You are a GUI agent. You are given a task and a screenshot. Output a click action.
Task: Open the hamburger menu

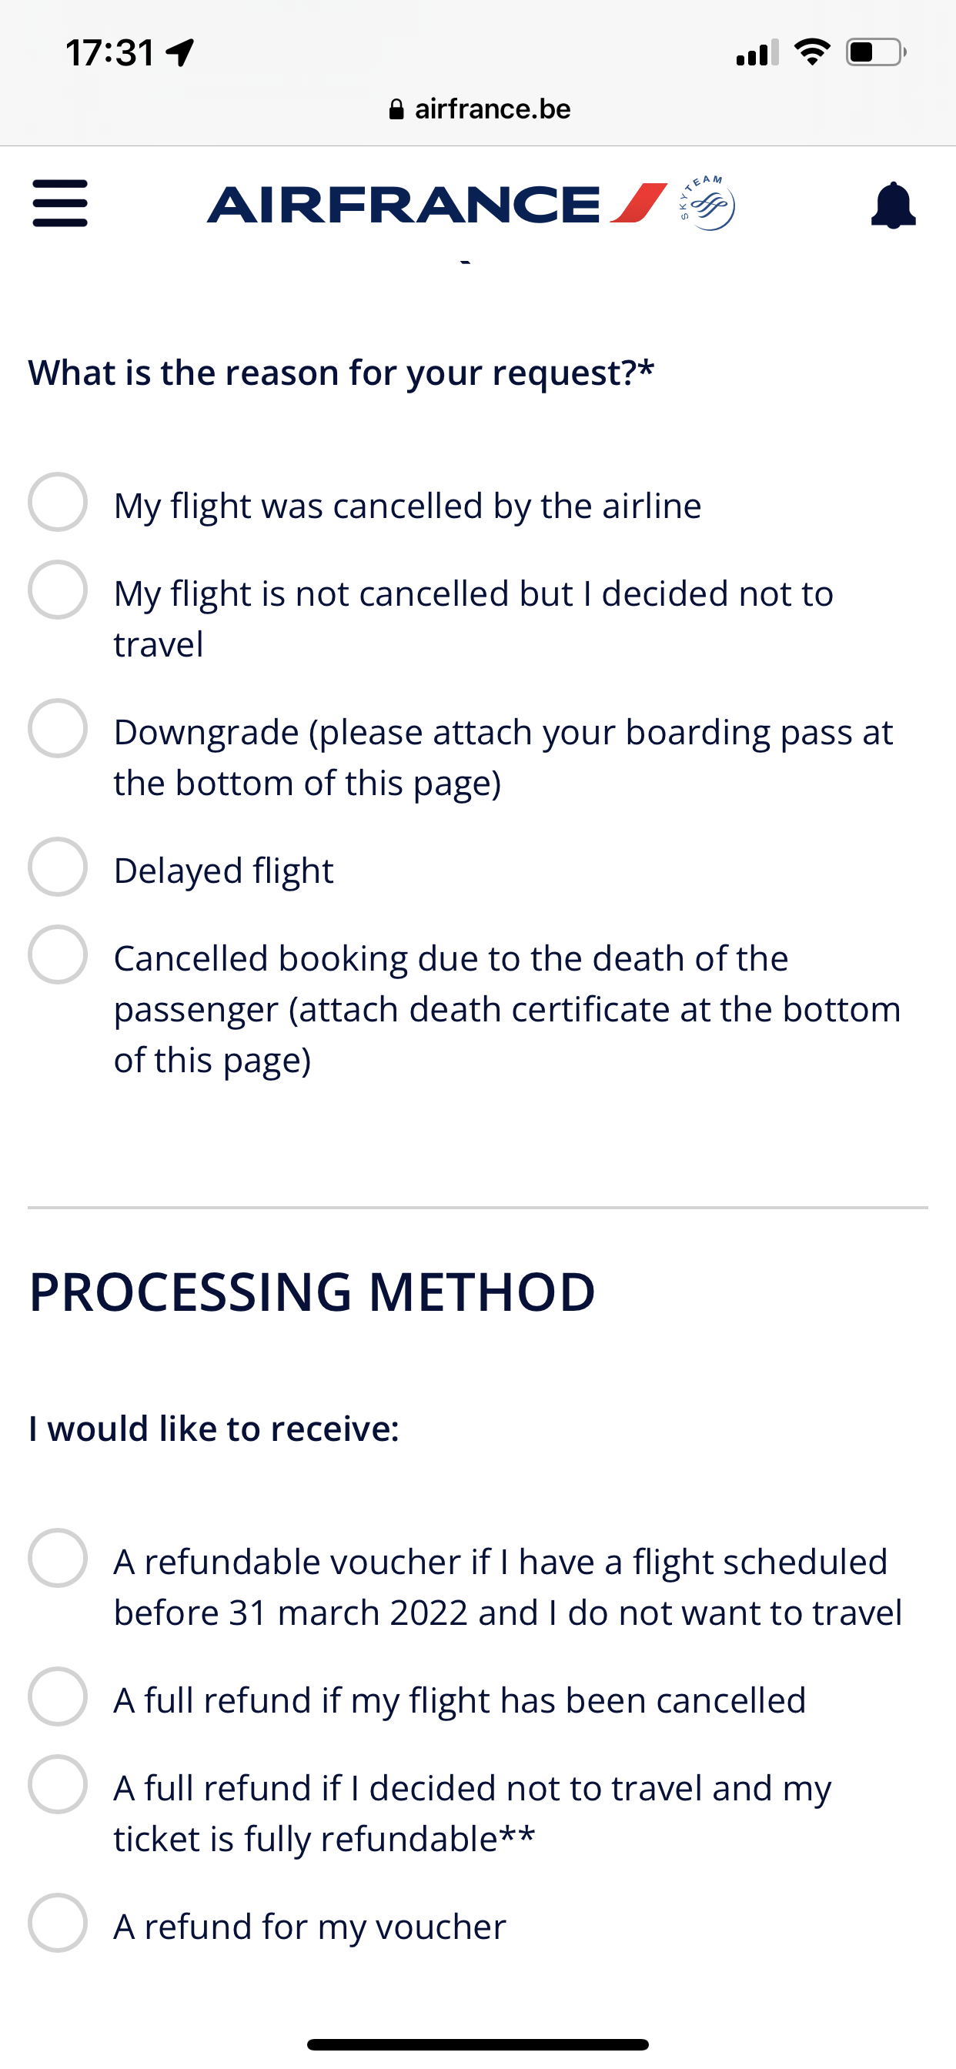coord(60,203)
